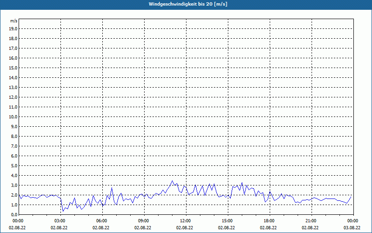Click the '17,0' axis label
Viewport: 372px width, 233px height.
tap(13, 48)
